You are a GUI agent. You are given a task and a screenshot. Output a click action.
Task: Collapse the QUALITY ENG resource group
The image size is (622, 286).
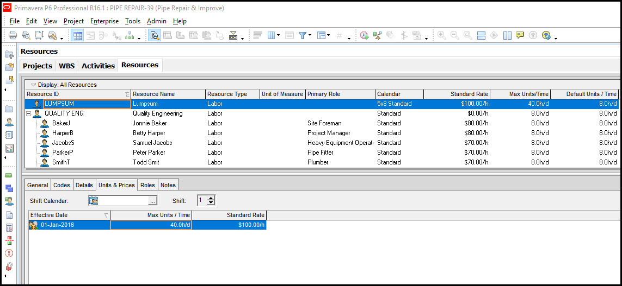[29, 113]
